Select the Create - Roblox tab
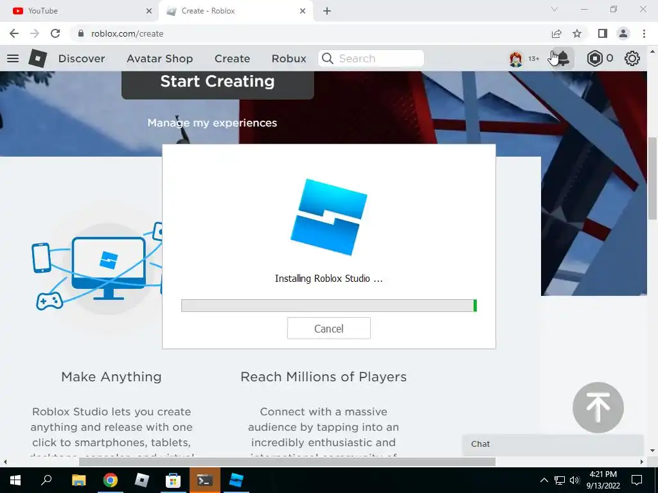The height and width of the screenshot is (493, 658). [235, 12]
